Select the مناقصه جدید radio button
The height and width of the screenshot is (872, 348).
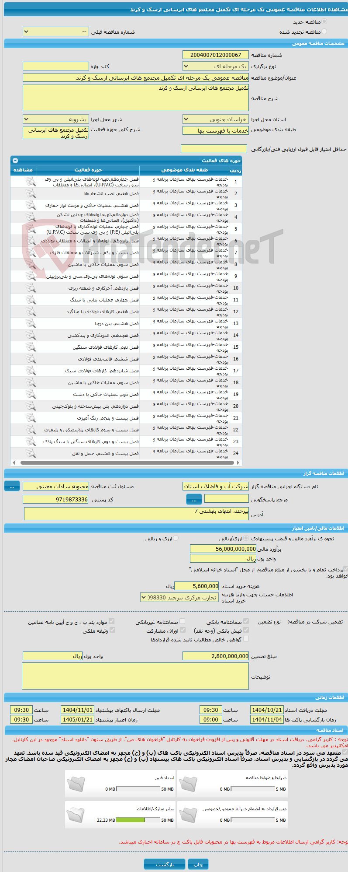324,21
